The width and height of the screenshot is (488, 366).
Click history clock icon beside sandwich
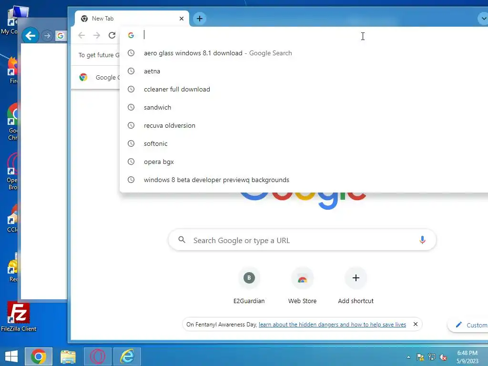click(132, 107)
